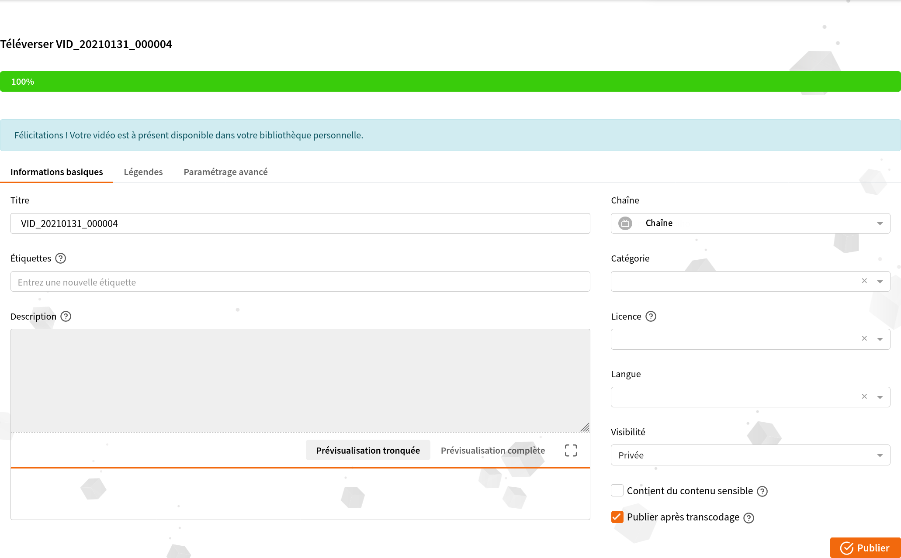901x558 pixels.
Task: Click the green 100% upload progress bar
Action: click(450, 82)
